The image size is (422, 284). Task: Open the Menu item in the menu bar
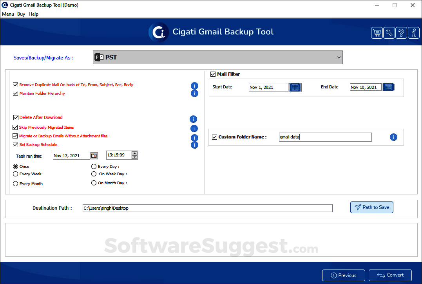pos(8,14)
